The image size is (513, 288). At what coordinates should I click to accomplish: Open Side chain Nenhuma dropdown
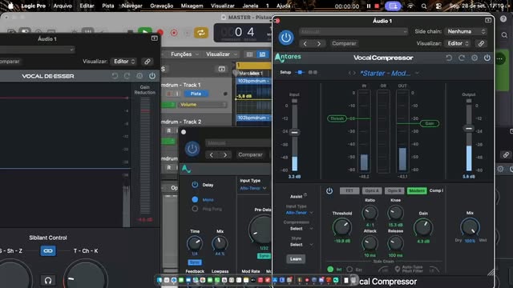tap(466, 31)
